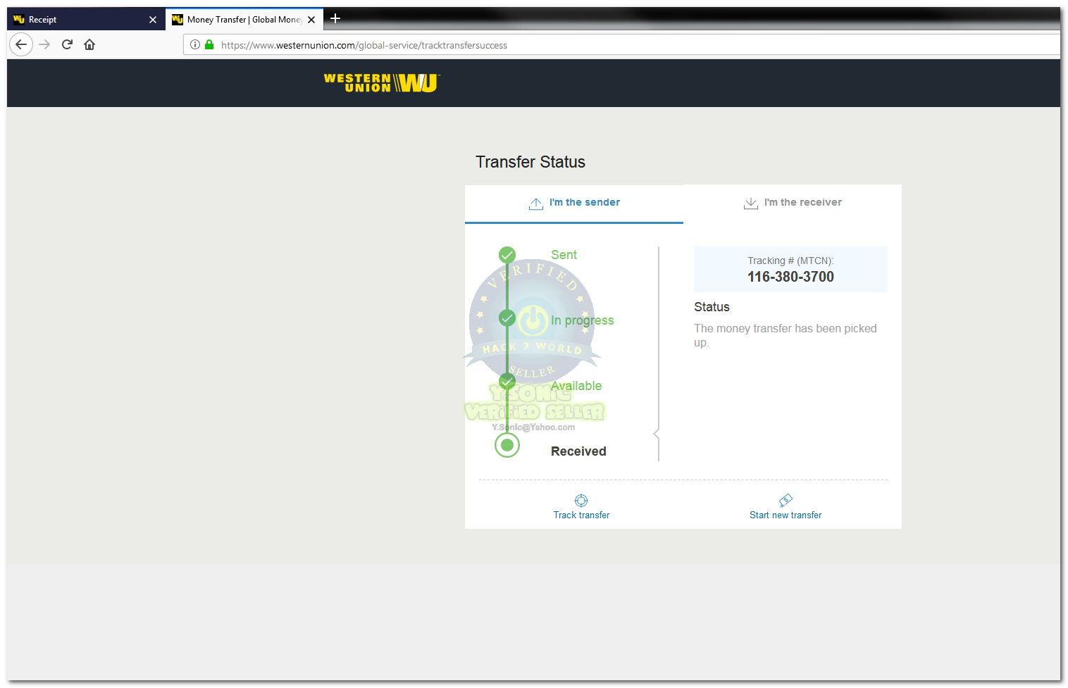The image size is (1068, 688).
Task: Click the Tracking # (MTCN) label
Action: pyautogui.click(x=790, y=261)
